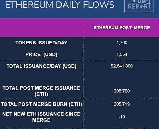159x129 pixels.
Task: Select the TOTAL ISSUANCE/DAY (USD) label
Action: point(41,66)
